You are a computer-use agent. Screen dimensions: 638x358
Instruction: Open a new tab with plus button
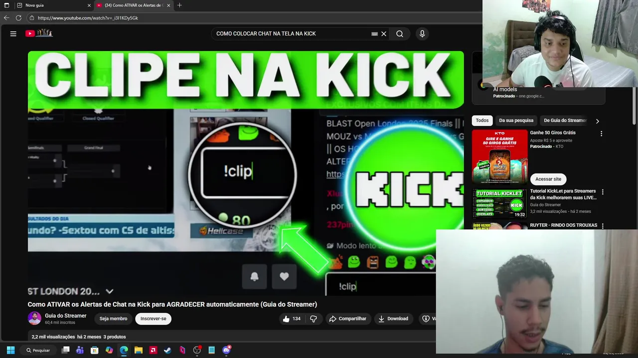pyautogui.click(x=179, y=5)
